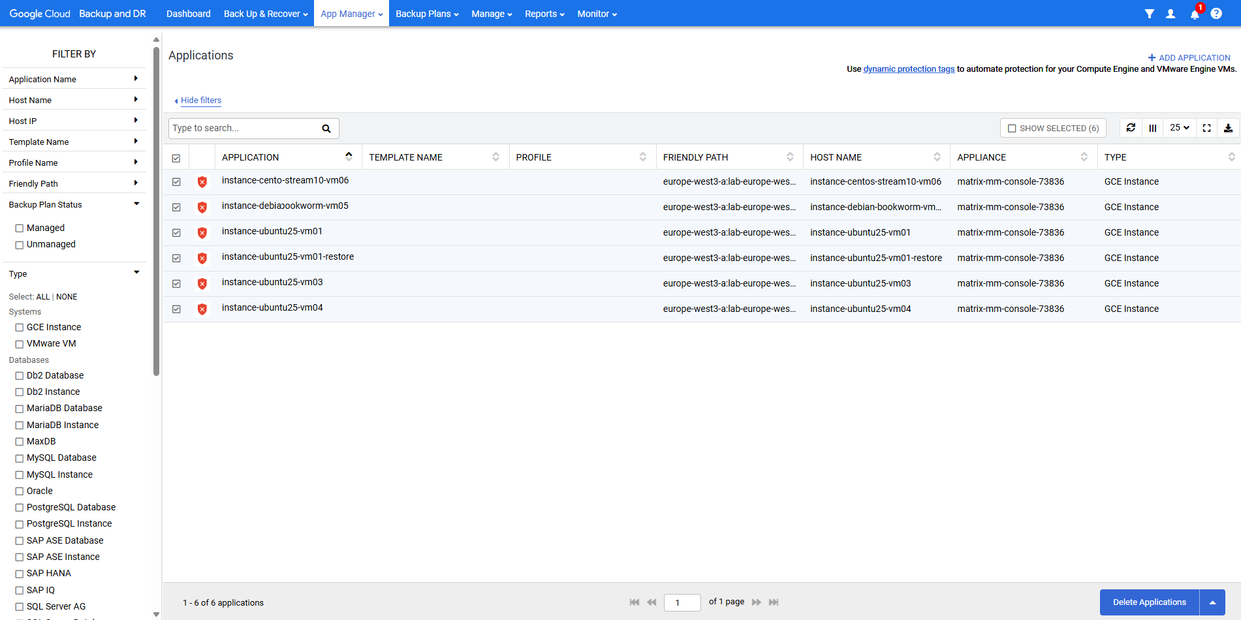Click the refresh table icon

click(1131, 128)
